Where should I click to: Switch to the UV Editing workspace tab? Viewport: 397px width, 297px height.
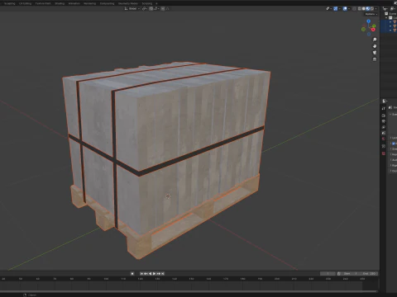(25, 3)
